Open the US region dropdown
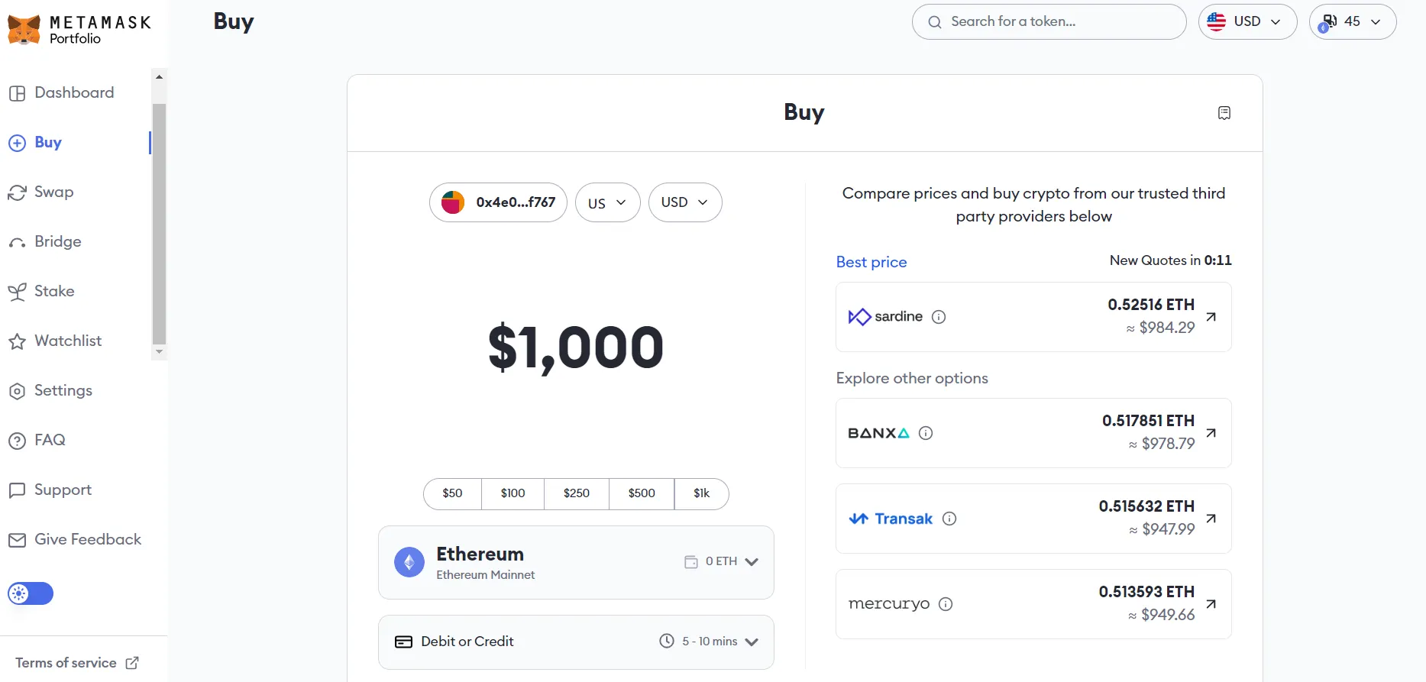This screenshot has height=682, width=1426. pos(607,202)
